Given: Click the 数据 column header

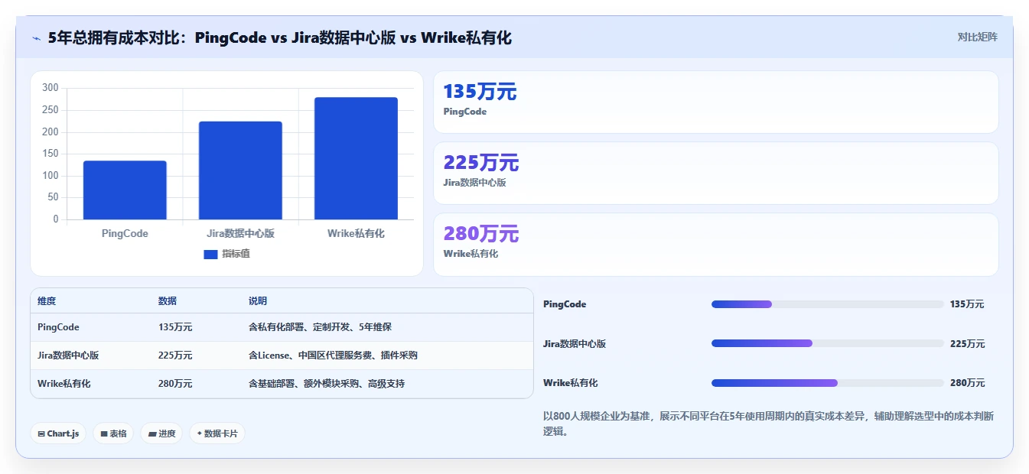Looking at the screenshot, I should (x=168, y=301).
